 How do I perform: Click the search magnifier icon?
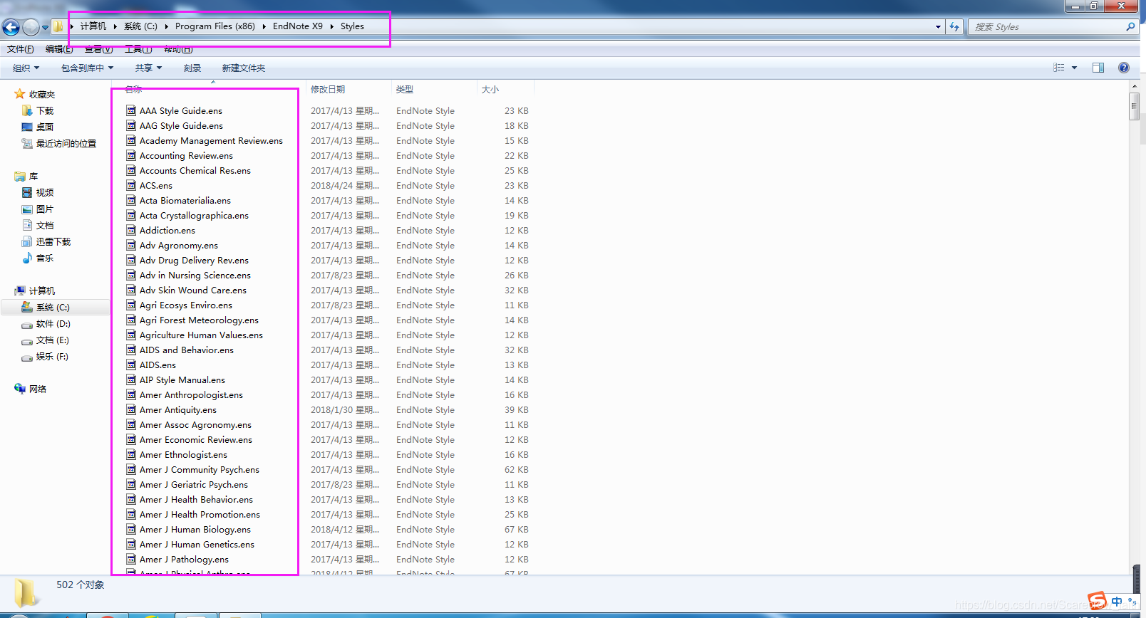coord(1130,27)
